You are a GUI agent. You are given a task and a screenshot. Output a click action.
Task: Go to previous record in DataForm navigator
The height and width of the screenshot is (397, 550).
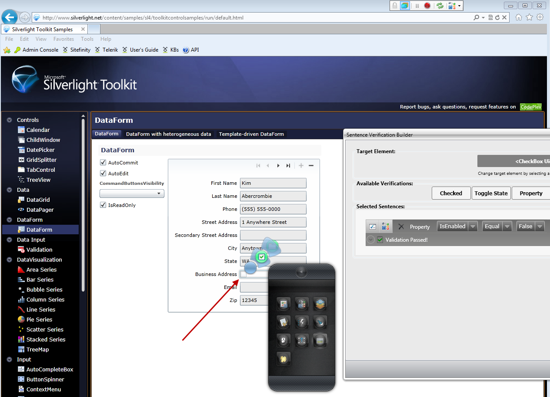pos(268,165)
